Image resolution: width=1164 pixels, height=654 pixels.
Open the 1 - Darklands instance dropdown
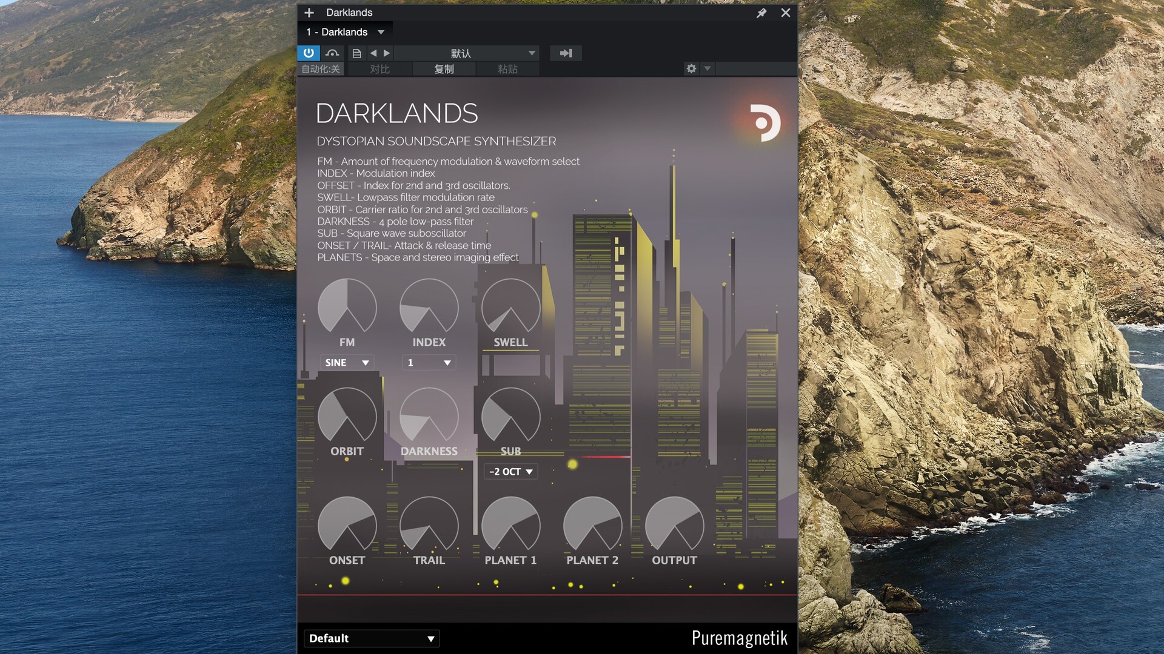[x=345, y=32]
